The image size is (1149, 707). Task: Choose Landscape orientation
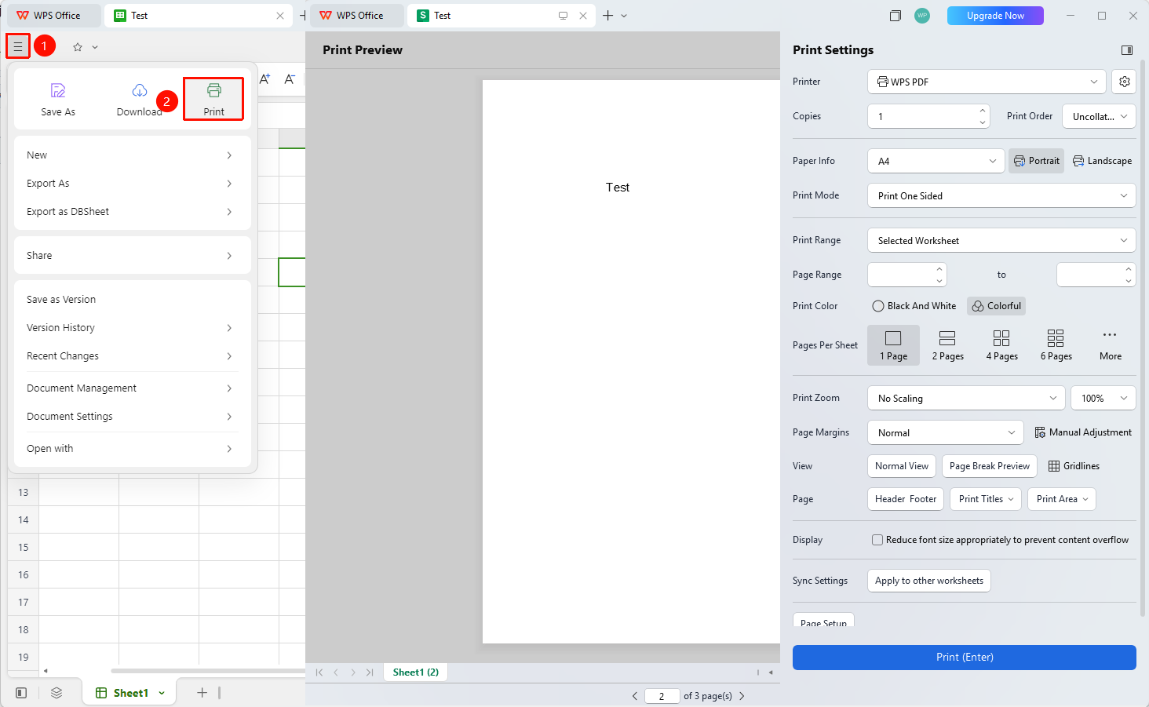1102,161
